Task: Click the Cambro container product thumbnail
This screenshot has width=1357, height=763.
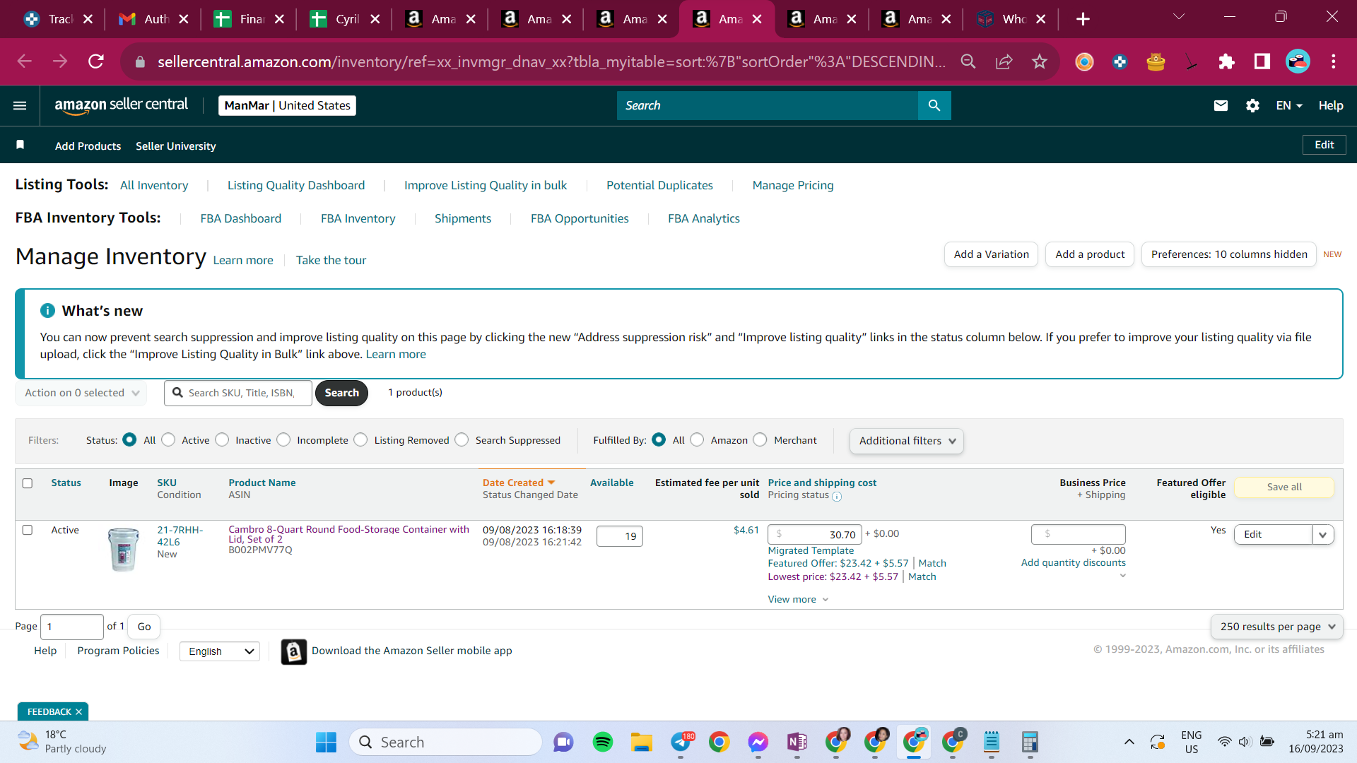Action: tap(124, 550)
